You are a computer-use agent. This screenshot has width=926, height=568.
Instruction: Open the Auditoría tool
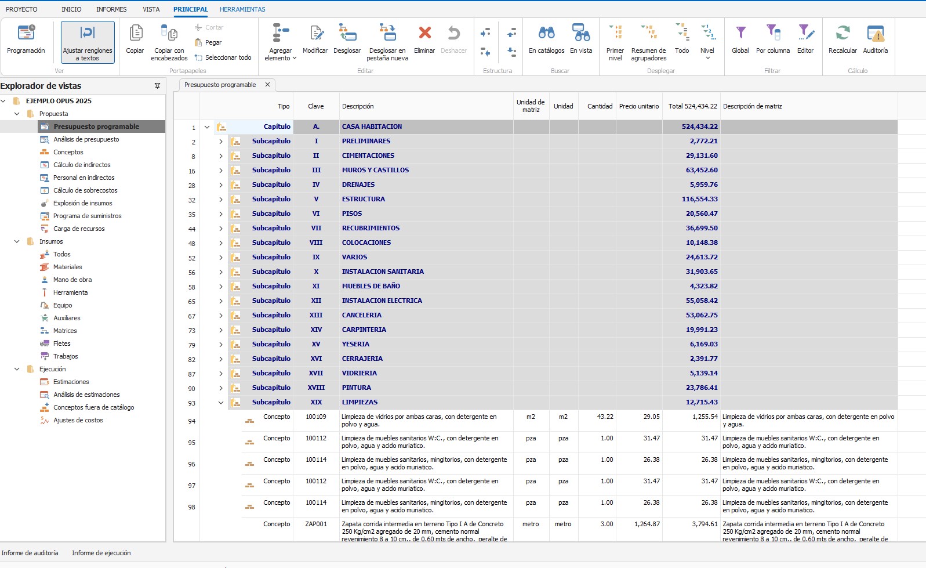tap(875, 39)
